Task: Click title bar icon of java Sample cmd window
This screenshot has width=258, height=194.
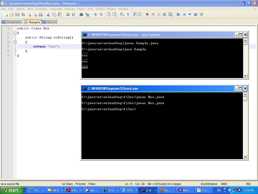Action: 85,35
